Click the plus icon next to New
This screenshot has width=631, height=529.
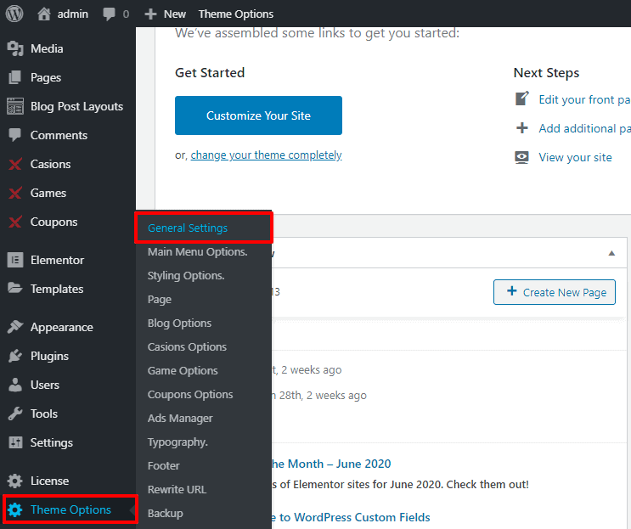150,14
